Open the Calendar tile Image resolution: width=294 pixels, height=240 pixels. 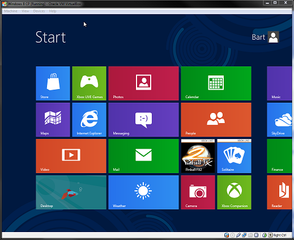click(216, 83)
